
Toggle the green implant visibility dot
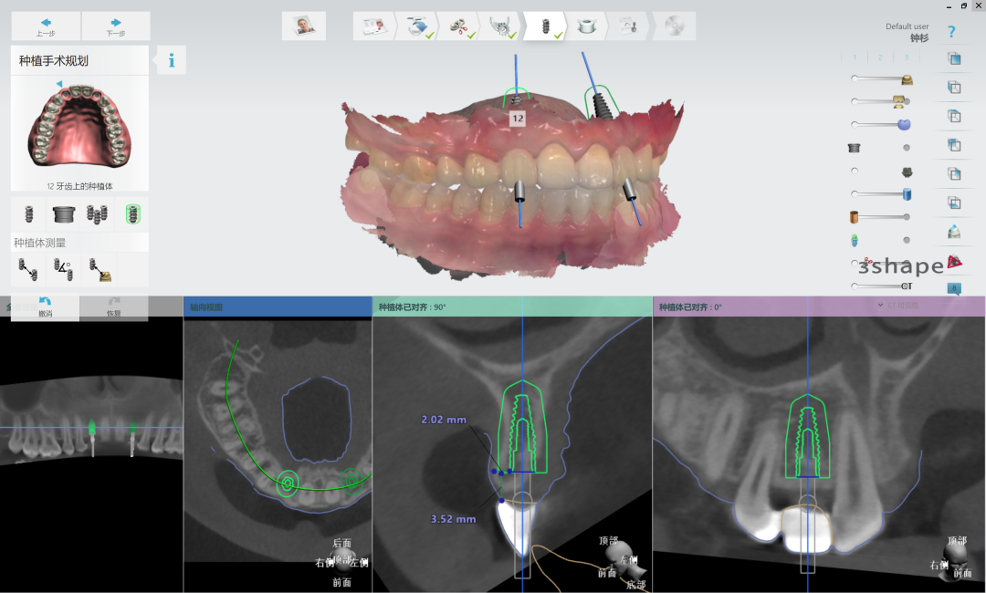coord(907,240)
